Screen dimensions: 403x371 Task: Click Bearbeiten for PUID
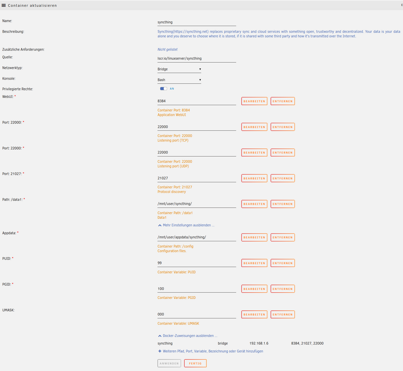point(254,263)
